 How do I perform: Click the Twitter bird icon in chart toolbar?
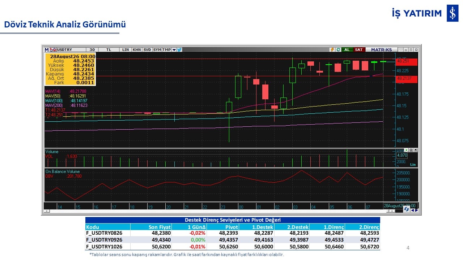[179, 50]
